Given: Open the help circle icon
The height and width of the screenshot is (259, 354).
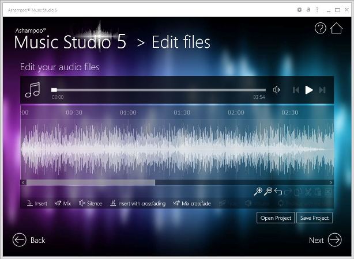Looking at the screenshot, I should click(x=320, y=28).
